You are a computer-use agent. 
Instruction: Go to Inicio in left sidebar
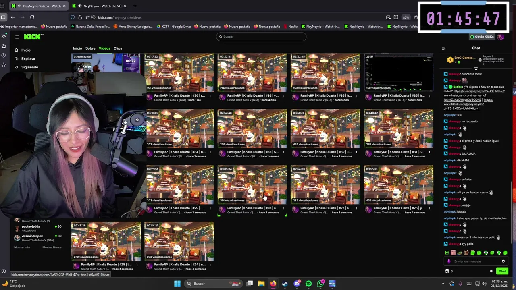[25, 50]
